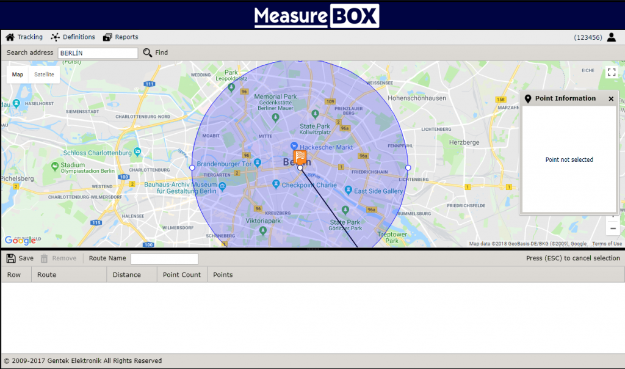Image resolution: width=625 pixels, height=369 pixels.
Task: Click the Remove trash can icon
Action: pos(44,258)
